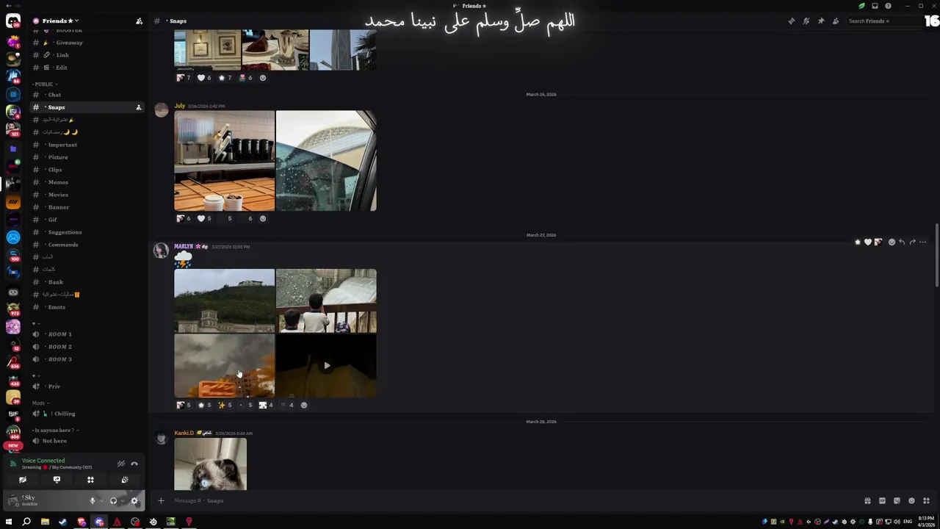This screenshot has height=529, width=940.
Task: Toggle star reaction on MARLYN's message
Action: click(204, 405)
